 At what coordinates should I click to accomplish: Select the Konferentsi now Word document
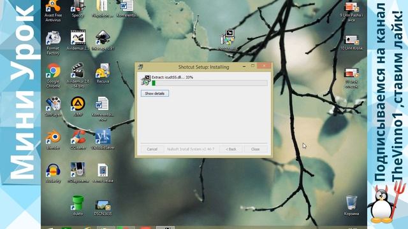(x=103, y=109)
